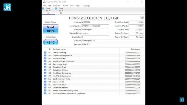Open the Edit menu
This screenshot has width=187, height=105.
click(49, 6)
